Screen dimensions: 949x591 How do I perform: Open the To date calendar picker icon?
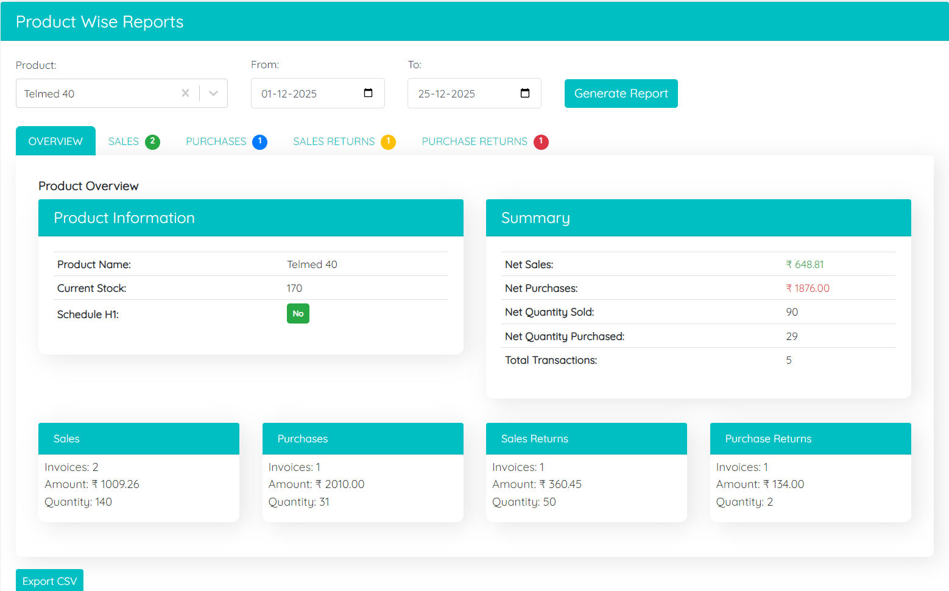(524, 93)
